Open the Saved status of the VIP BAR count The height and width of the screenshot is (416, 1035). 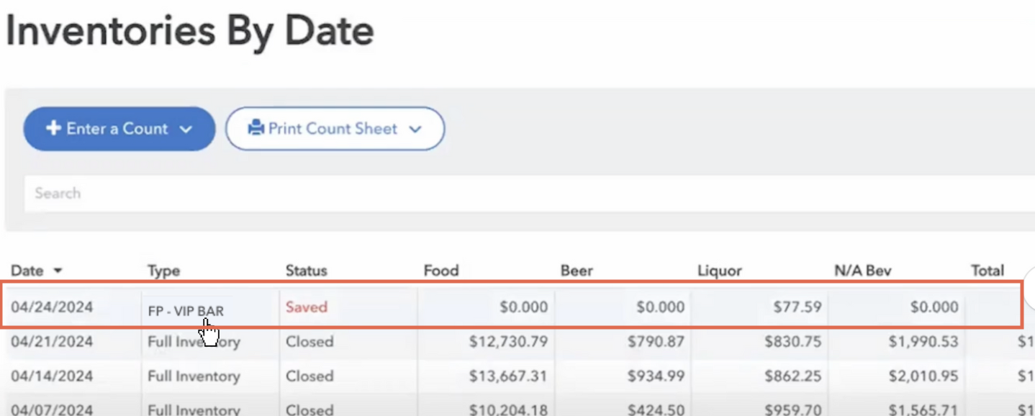click(x=306, y=307)
